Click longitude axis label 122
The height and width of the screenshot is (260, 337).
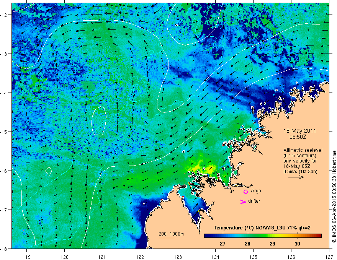140,257
